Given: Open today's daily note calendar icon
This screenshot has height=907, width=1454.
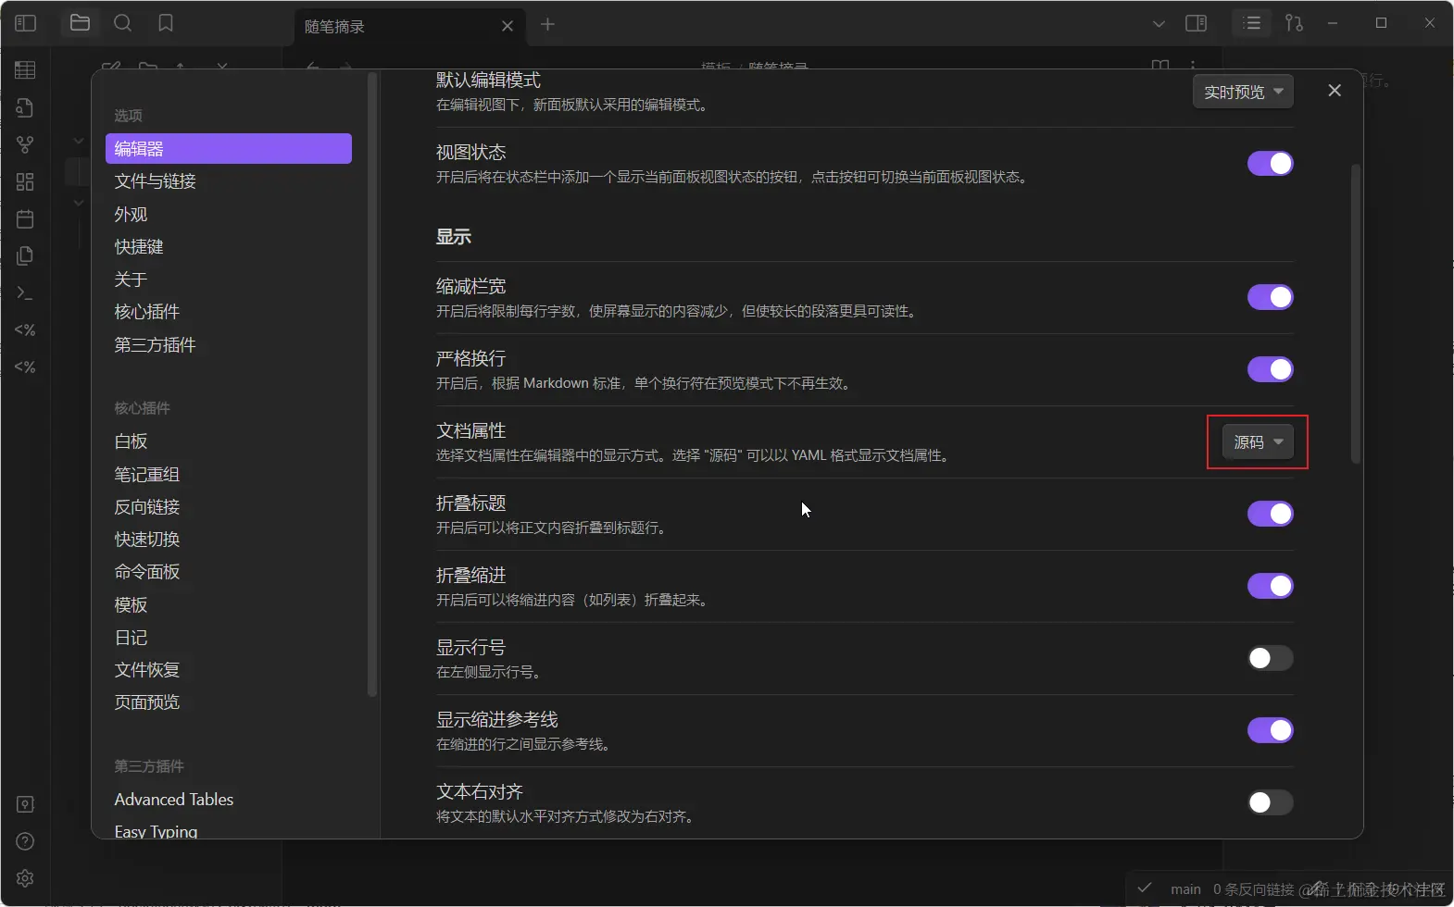Looking at the screenshot, I should 25,218.
